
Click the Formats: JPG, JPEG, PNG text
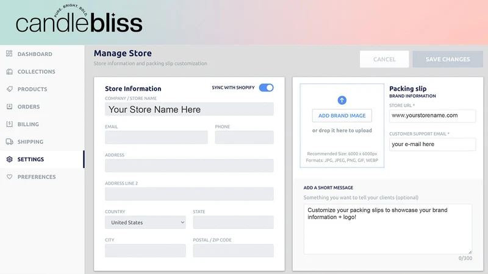(x=342, y=160)
